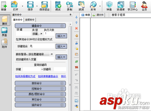Screen dimensions: 151x111
Task: Click the red uncomment slashes icon
Action: click(76, 67)
